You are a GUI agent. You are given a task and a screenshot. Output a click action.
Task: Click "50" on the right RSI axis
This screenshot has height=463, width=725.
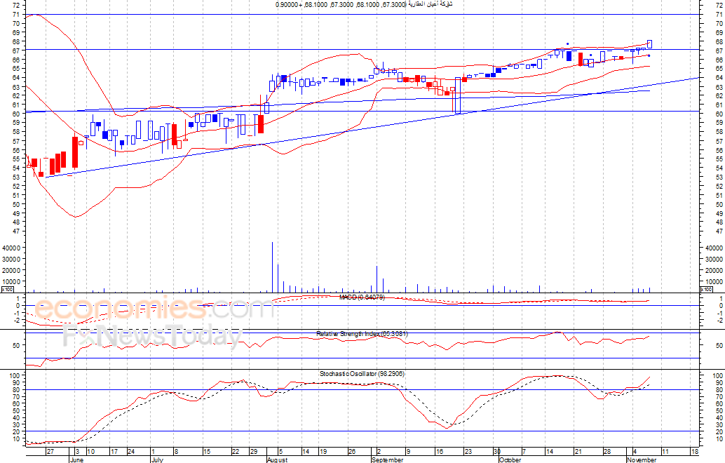719,346
